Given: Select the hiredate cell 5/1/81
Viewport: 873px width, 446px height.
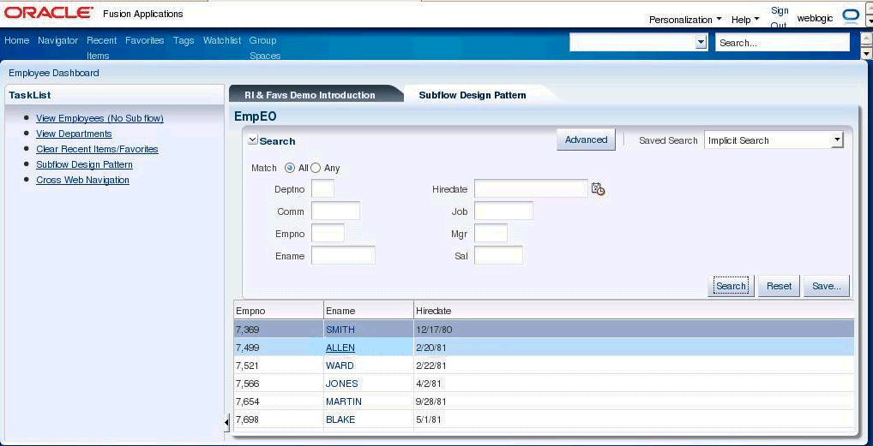Looking at the screenshot, I should [634, 419].
